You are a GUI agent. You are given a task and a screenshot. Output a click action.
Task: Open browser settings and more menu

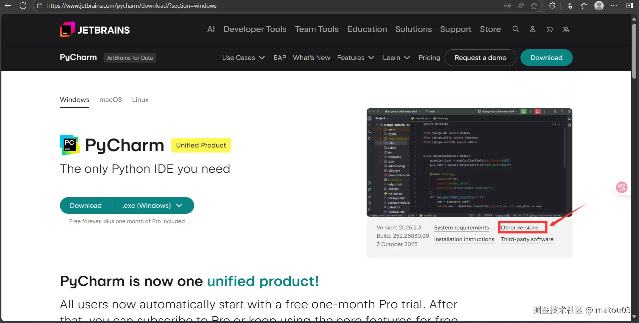click(614, 6)
